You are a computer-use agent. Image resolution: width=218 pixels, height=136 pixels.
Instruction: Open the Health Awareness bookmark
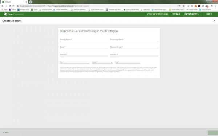(x=61, y=9)
